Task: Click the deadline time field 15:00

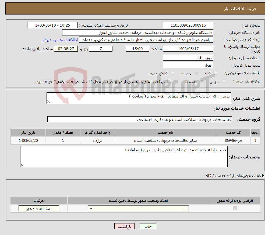Action: click(x=137, y=49)
